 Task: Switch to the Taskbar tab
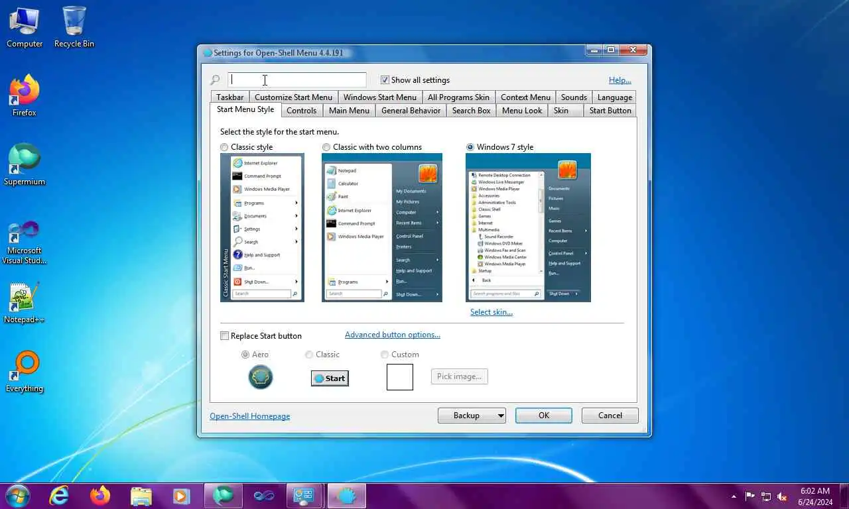pyautogui.click(x=230, y=97)
